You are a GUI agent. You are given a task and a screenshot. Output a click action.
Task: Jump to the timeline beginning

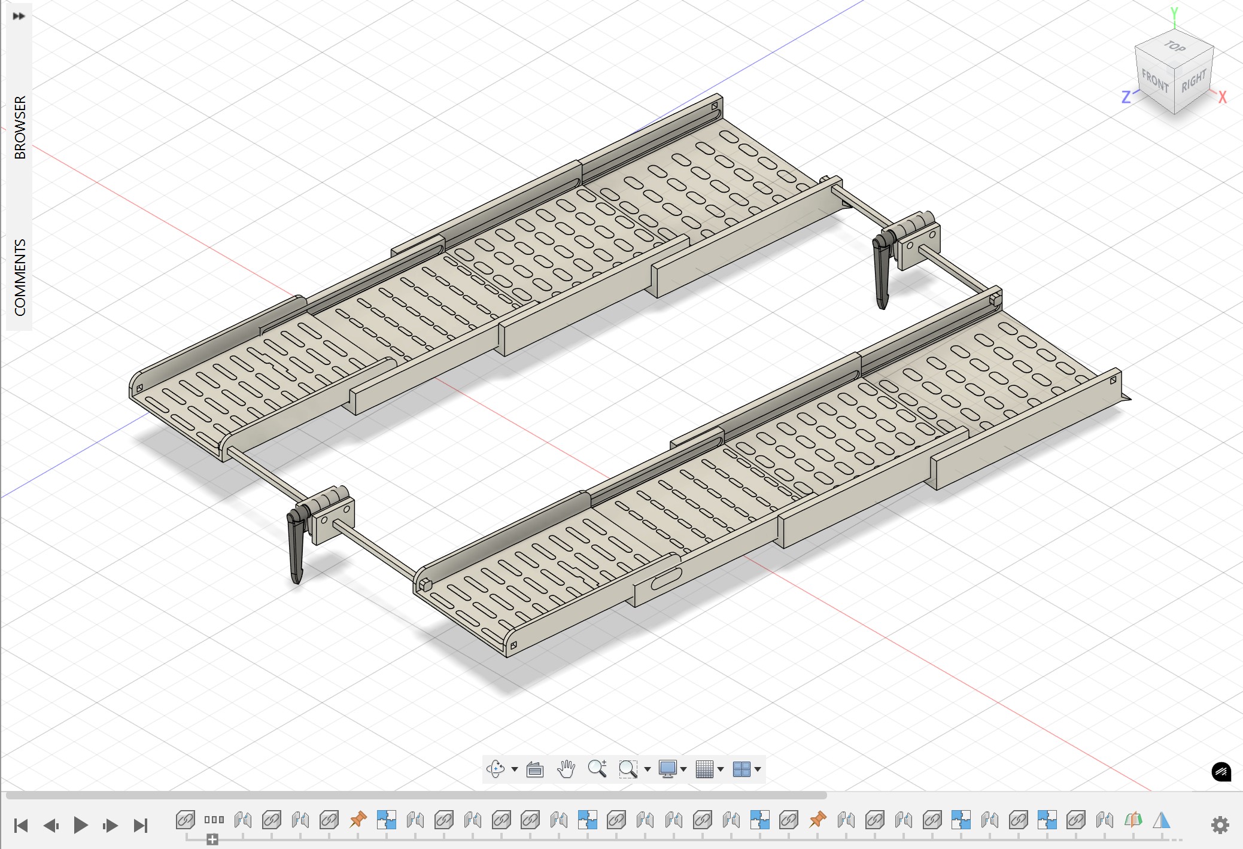click(x=21, y=826)
